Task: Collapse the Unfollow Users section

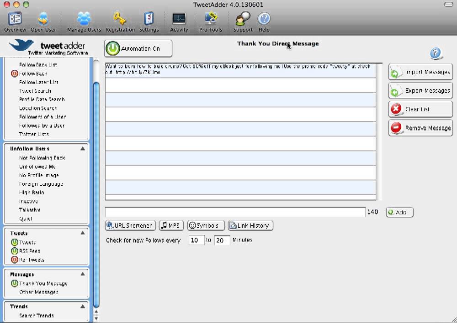Action: (x=83, y=148)
